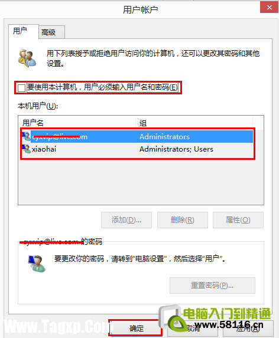The width and height of the screenshot is (279, 338).
Task: Select the xiaohai user row
Action: [137, 149]
